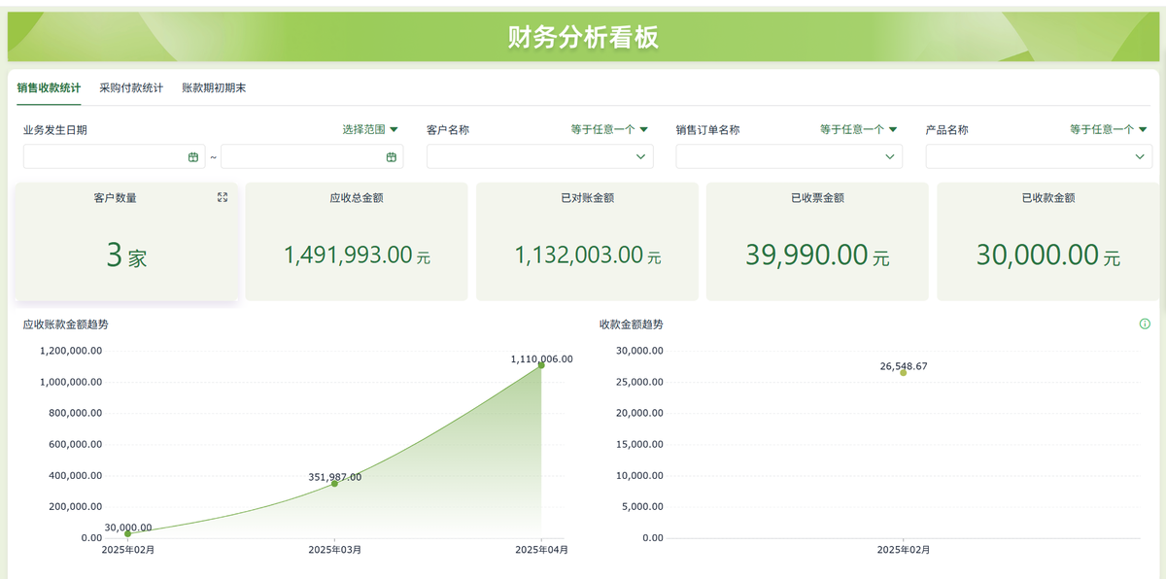Viewport: 1166px width, 579px height.
Task: Click the end date input field
Action: 312,156
